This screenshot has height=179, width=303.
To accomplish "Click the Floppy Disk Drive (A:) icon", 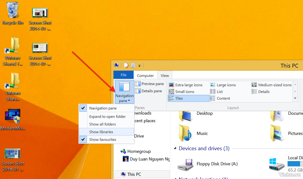I will tap(186, 163).
